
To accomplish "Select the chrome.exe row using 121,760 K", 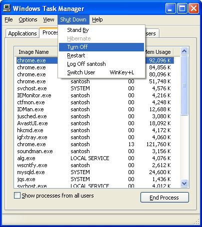I will coord(95,144).
